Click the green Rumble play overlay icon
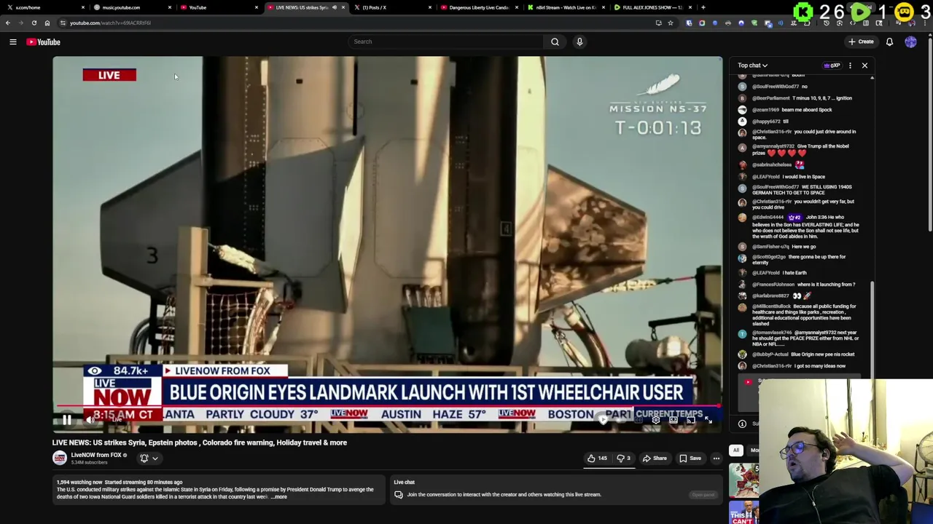Screen dimensions: 933x524 860,12
